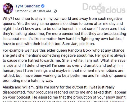Click the name "Alaska" in the third paragraph
The height and width of the screenshot is (102, 131).
tap(8, 87)
